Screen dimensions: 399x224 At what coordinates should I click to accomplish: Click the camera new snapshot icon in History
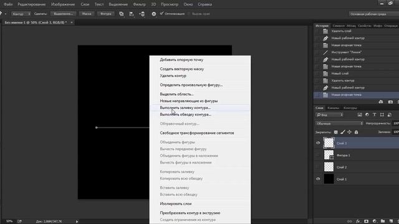pyautogui.click(x=390, y=102)
